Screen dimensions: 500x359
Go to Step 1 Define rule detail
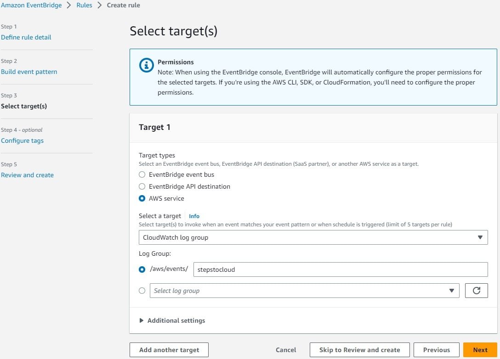point(26,37)
